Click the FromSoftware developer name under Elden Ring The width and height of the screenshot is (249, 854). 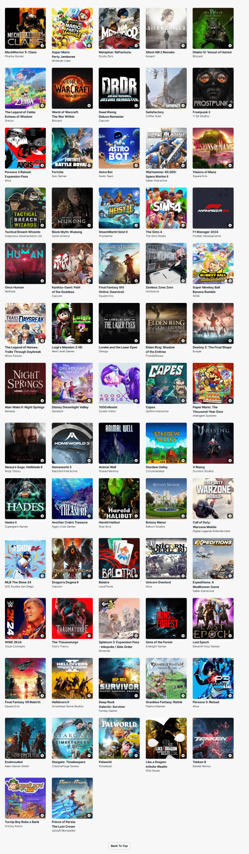[x=154, y=356]
